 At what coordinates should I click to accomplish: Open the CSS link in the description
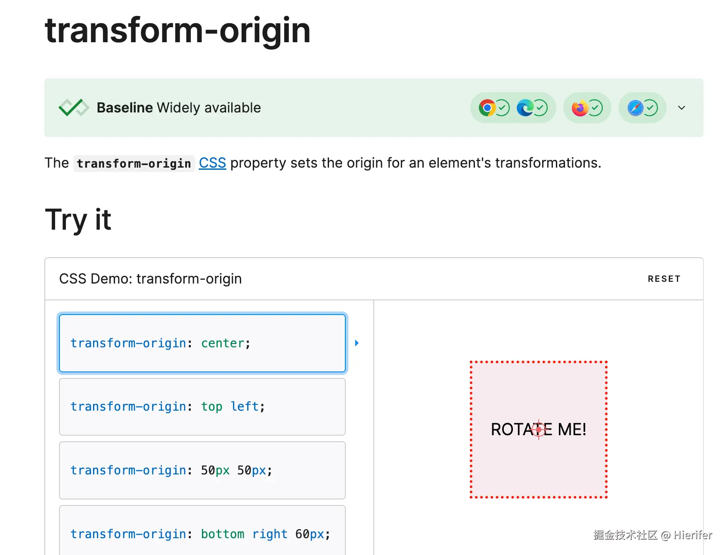point(212,163)
